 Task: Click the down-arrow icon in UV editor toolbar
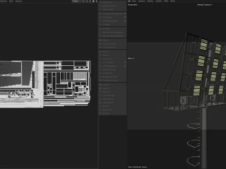pos(97,1)
